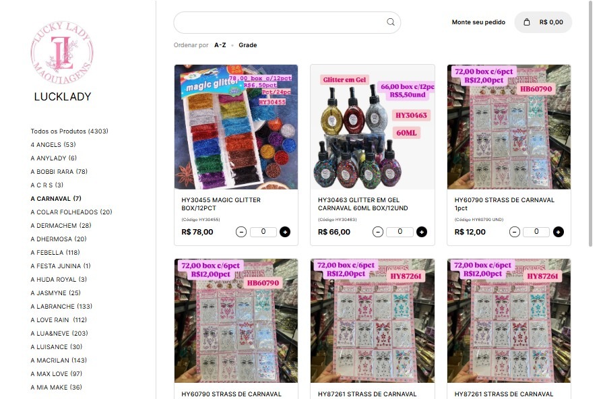Remove one HY30463 Glitter em Gel
Screen dimensions: 603x399
378,232
